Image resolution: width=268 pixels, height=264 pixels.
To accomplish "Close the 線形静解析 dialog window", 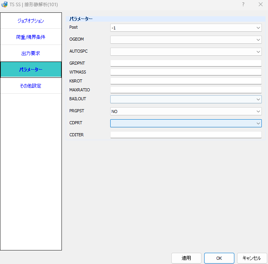I will [261, 4].
